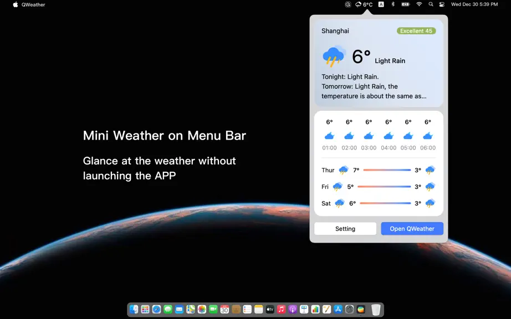The height and width of the screenshot is (319, 511).
Task: Click the circular globe icon left of weather
Action: [x=348, y=4]
